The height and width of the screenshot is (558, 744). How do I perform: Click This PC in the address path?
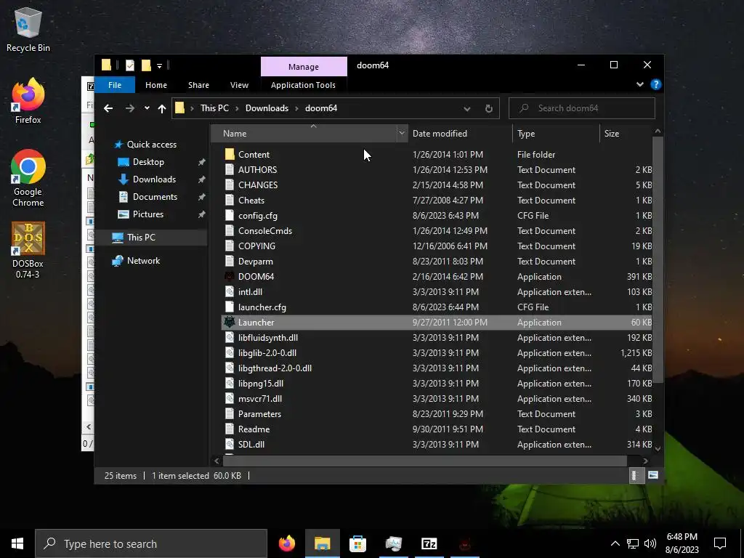214,108
